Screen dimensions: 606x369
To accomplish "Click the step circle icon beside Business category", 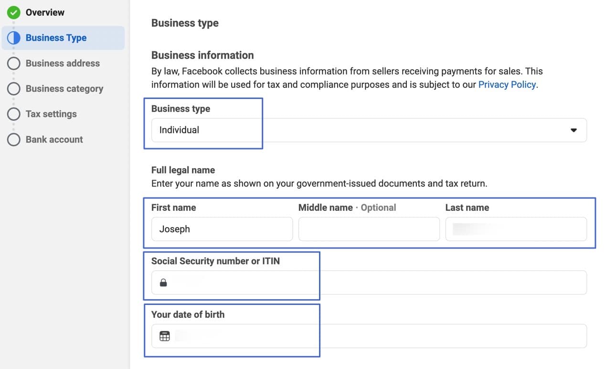I will click(14, 88).
